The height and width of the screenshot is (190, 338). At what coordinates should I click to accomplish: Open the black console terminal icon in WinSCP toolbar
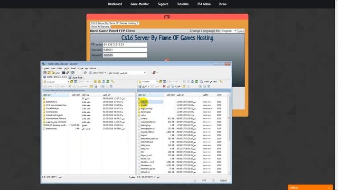(x=63, y=73)
